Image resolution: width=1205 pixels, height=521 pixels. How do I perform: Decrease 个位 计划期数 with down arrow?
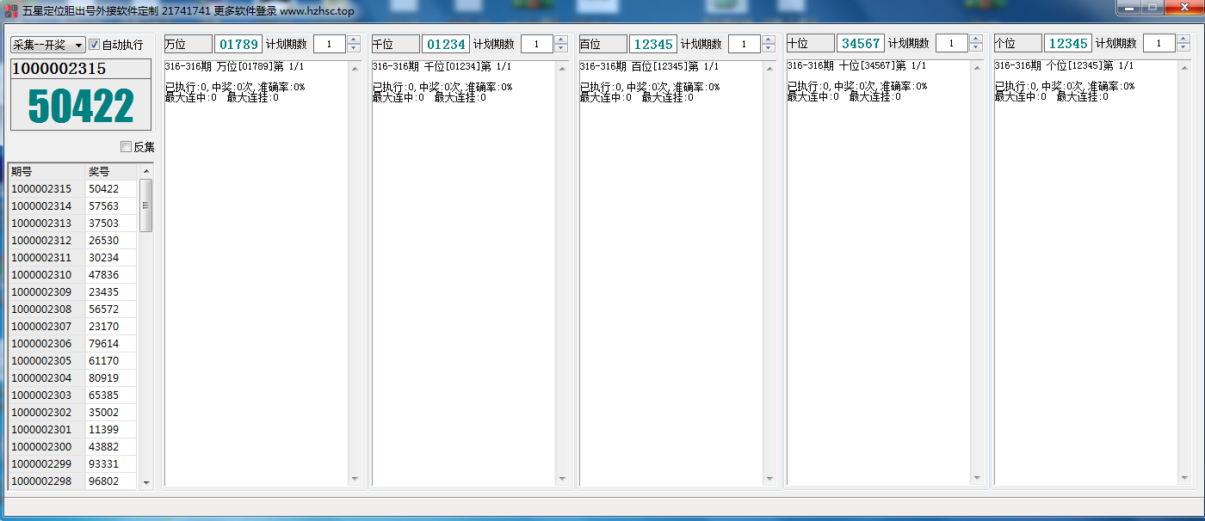point(1183,48)
